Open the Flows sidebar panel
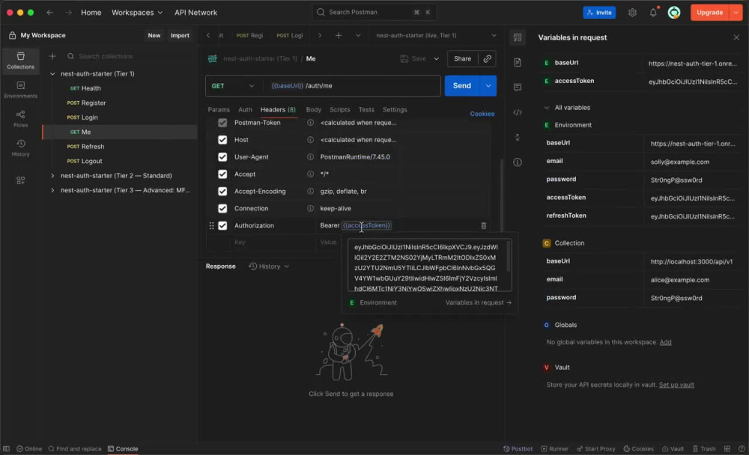 click(x=20, y=119)
